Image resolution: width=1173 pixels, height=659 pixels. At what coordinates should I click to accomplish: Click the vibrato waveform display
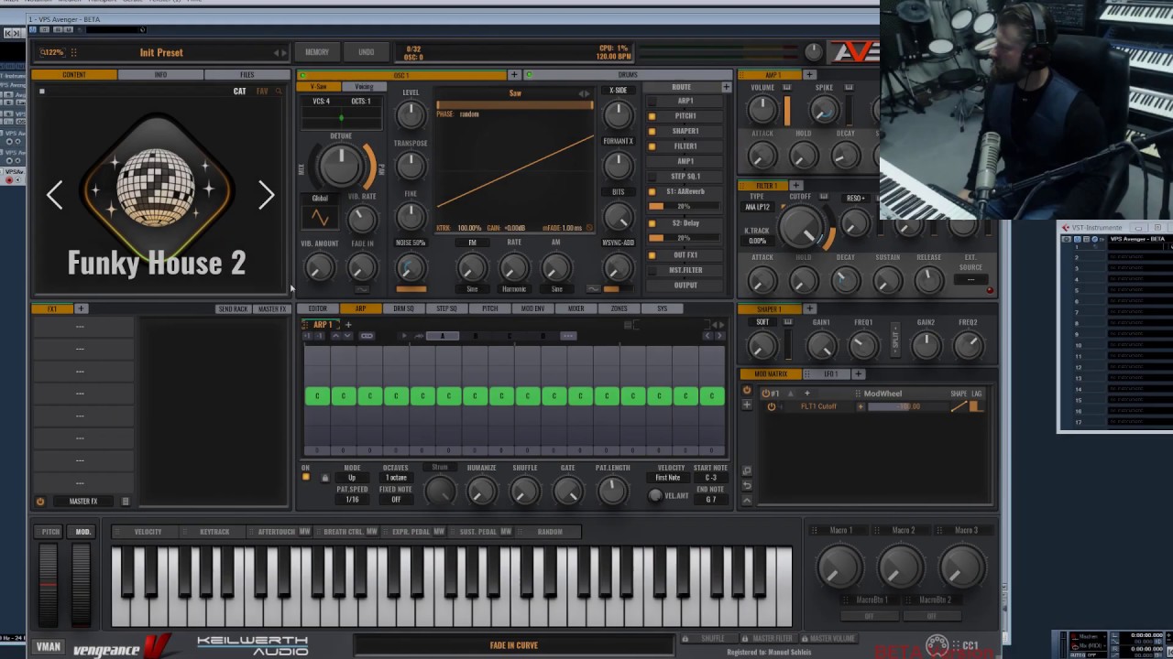tap(320, 218)
